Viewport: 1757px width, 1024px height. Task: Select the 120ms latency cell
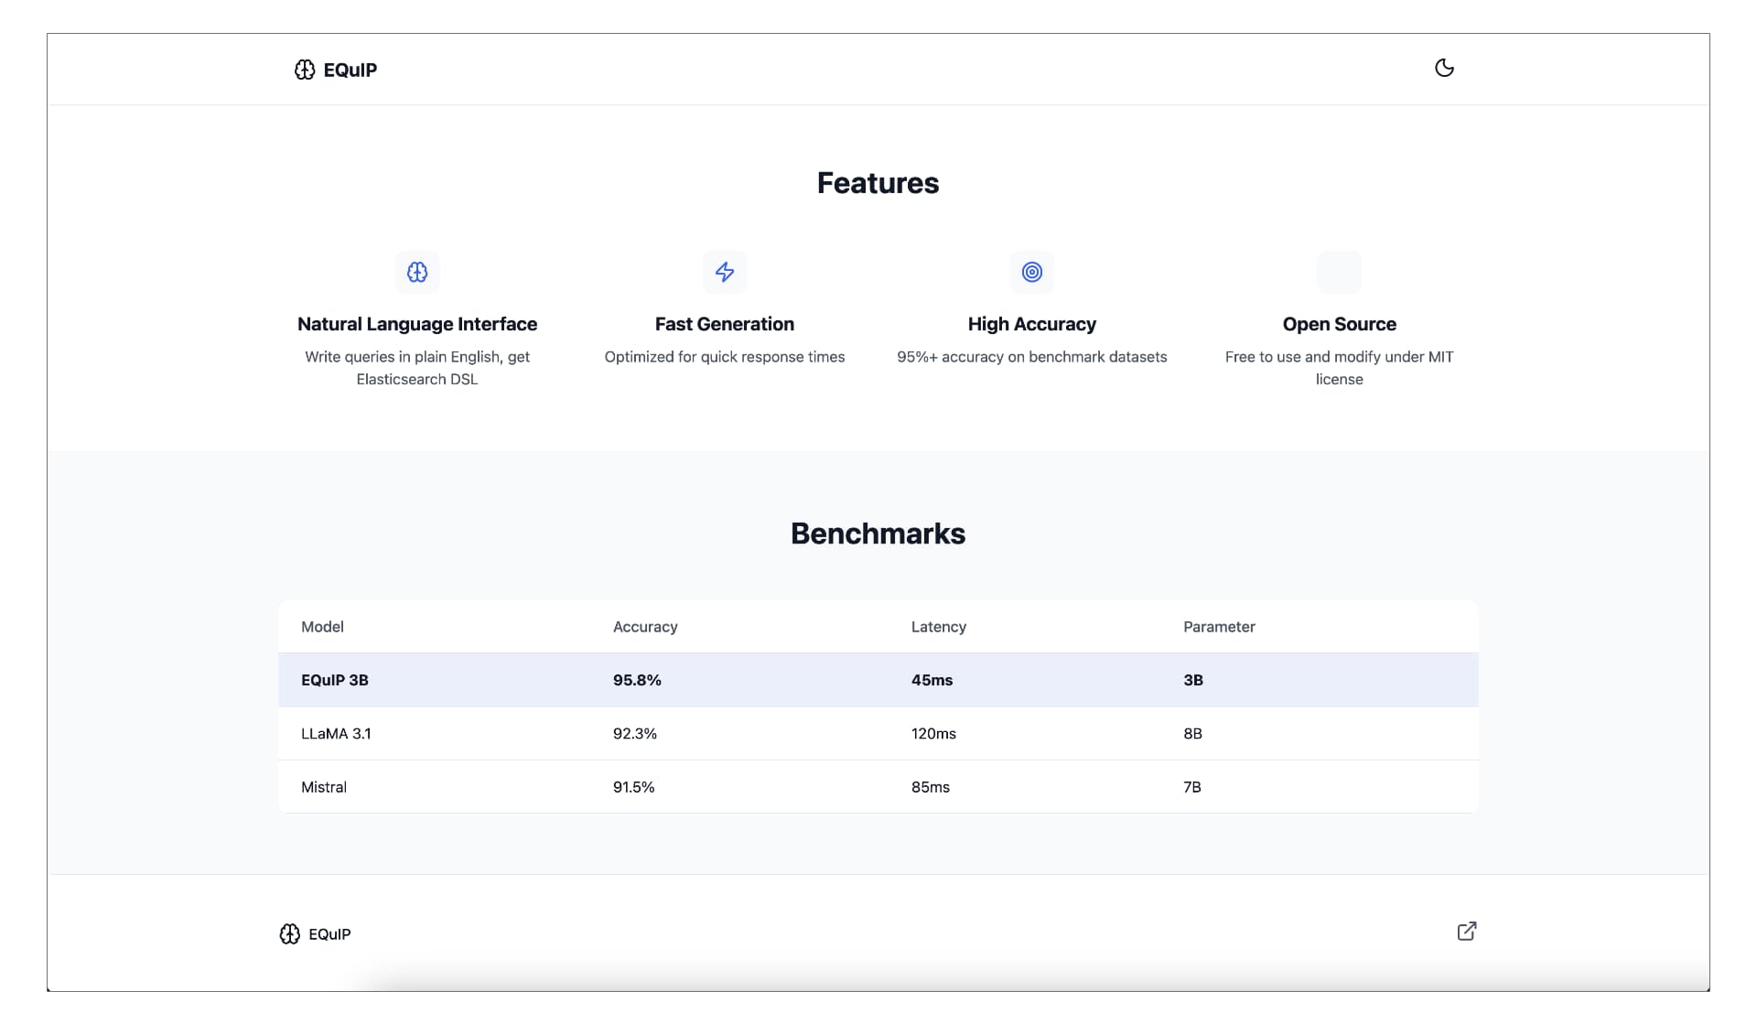point(933,734)
